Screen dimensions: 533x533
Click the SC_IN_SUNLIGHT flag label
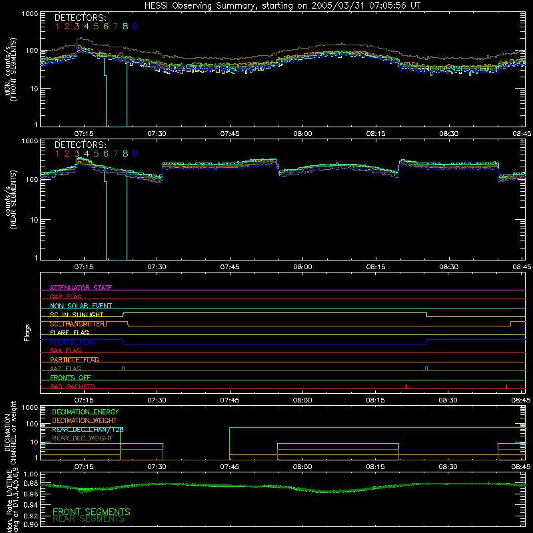tap(77, 314)
